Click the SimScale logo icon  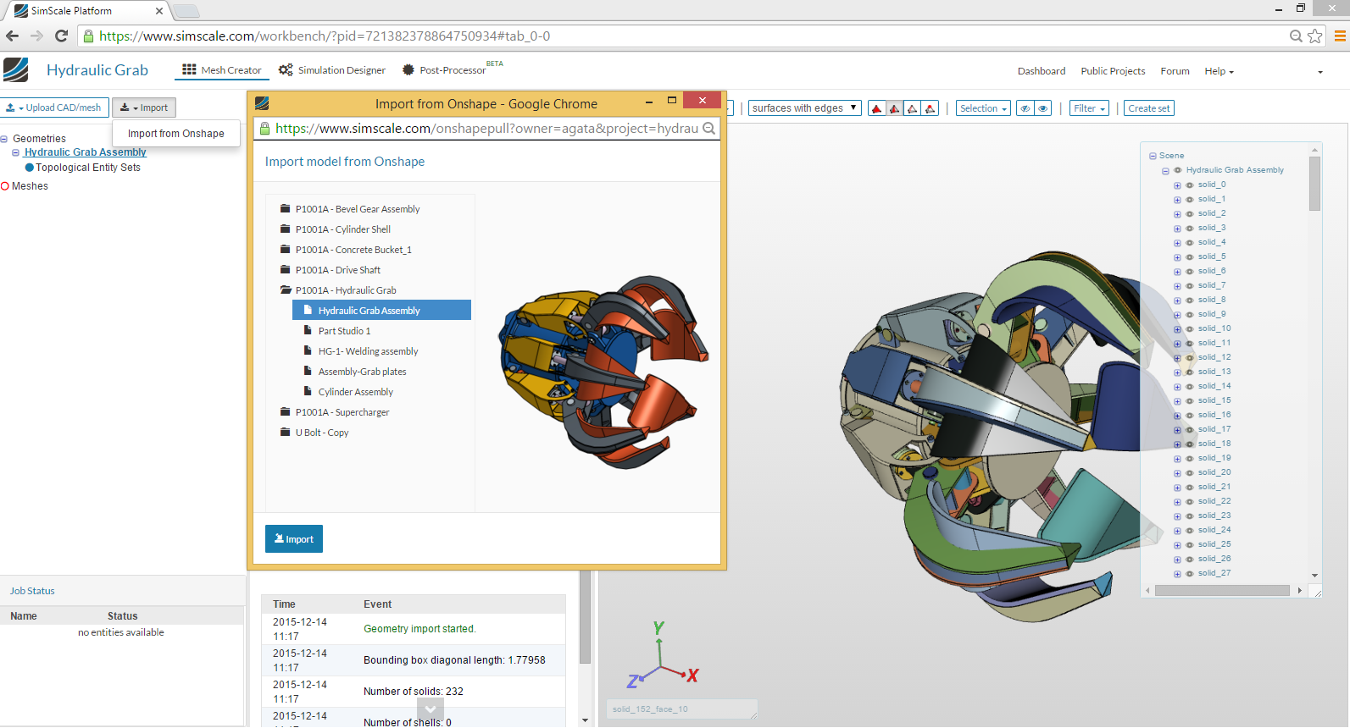(x=16, y=70)
